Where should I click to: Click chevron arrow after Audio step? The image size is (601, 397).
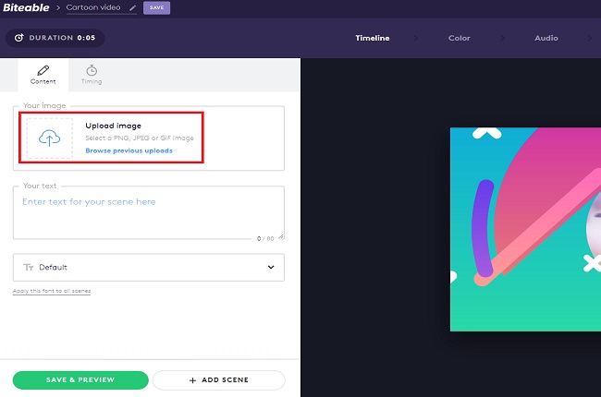tap(589, 39)
